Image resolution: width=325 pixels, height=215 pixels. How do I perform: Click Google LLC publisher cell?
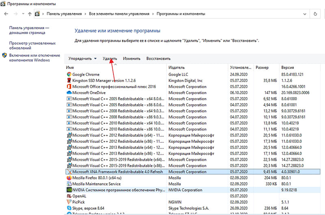[178, 74]
